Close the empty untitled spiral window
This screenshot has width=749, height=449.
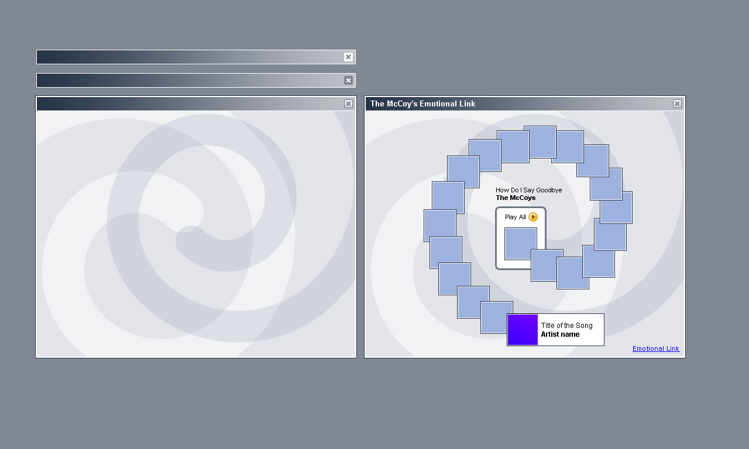coord(348,104)
